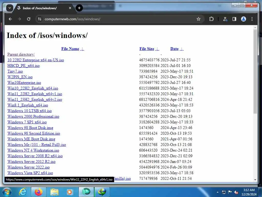
Task: Download Windows Me (101 - Retail Full).iso
Action: (x=37, y=145)
